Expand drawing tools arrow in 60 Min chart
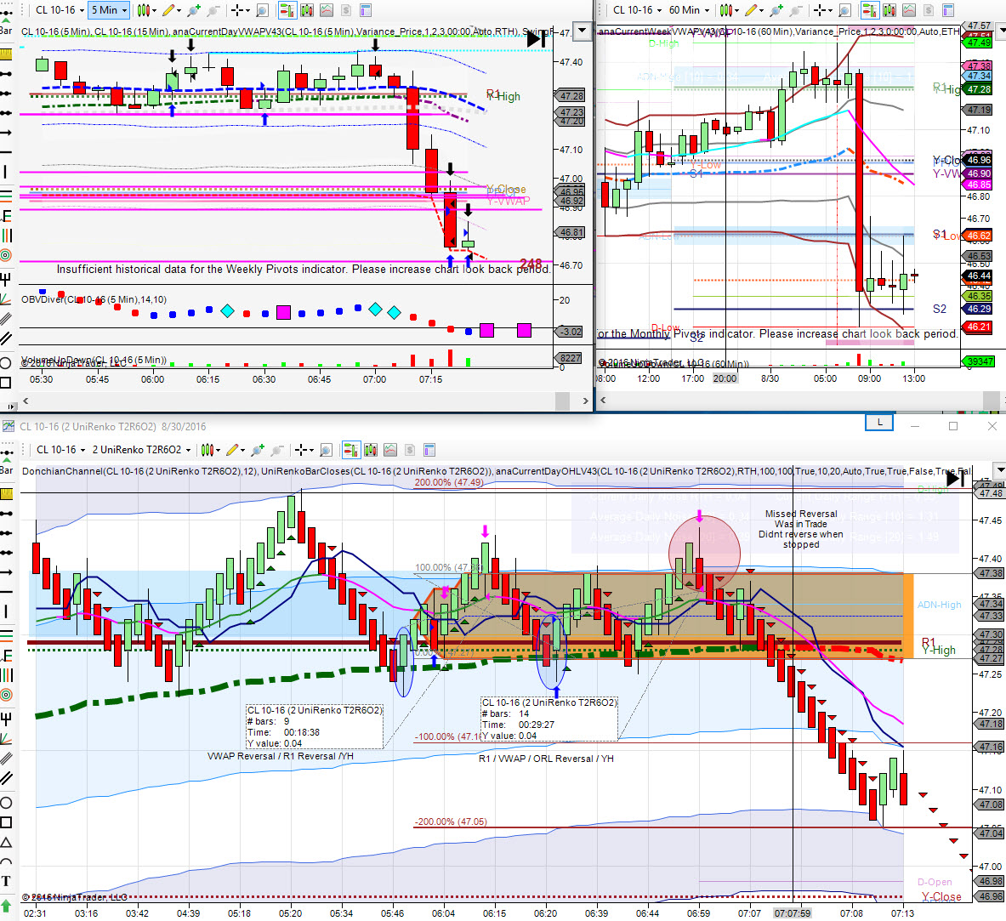 point(762,10)
